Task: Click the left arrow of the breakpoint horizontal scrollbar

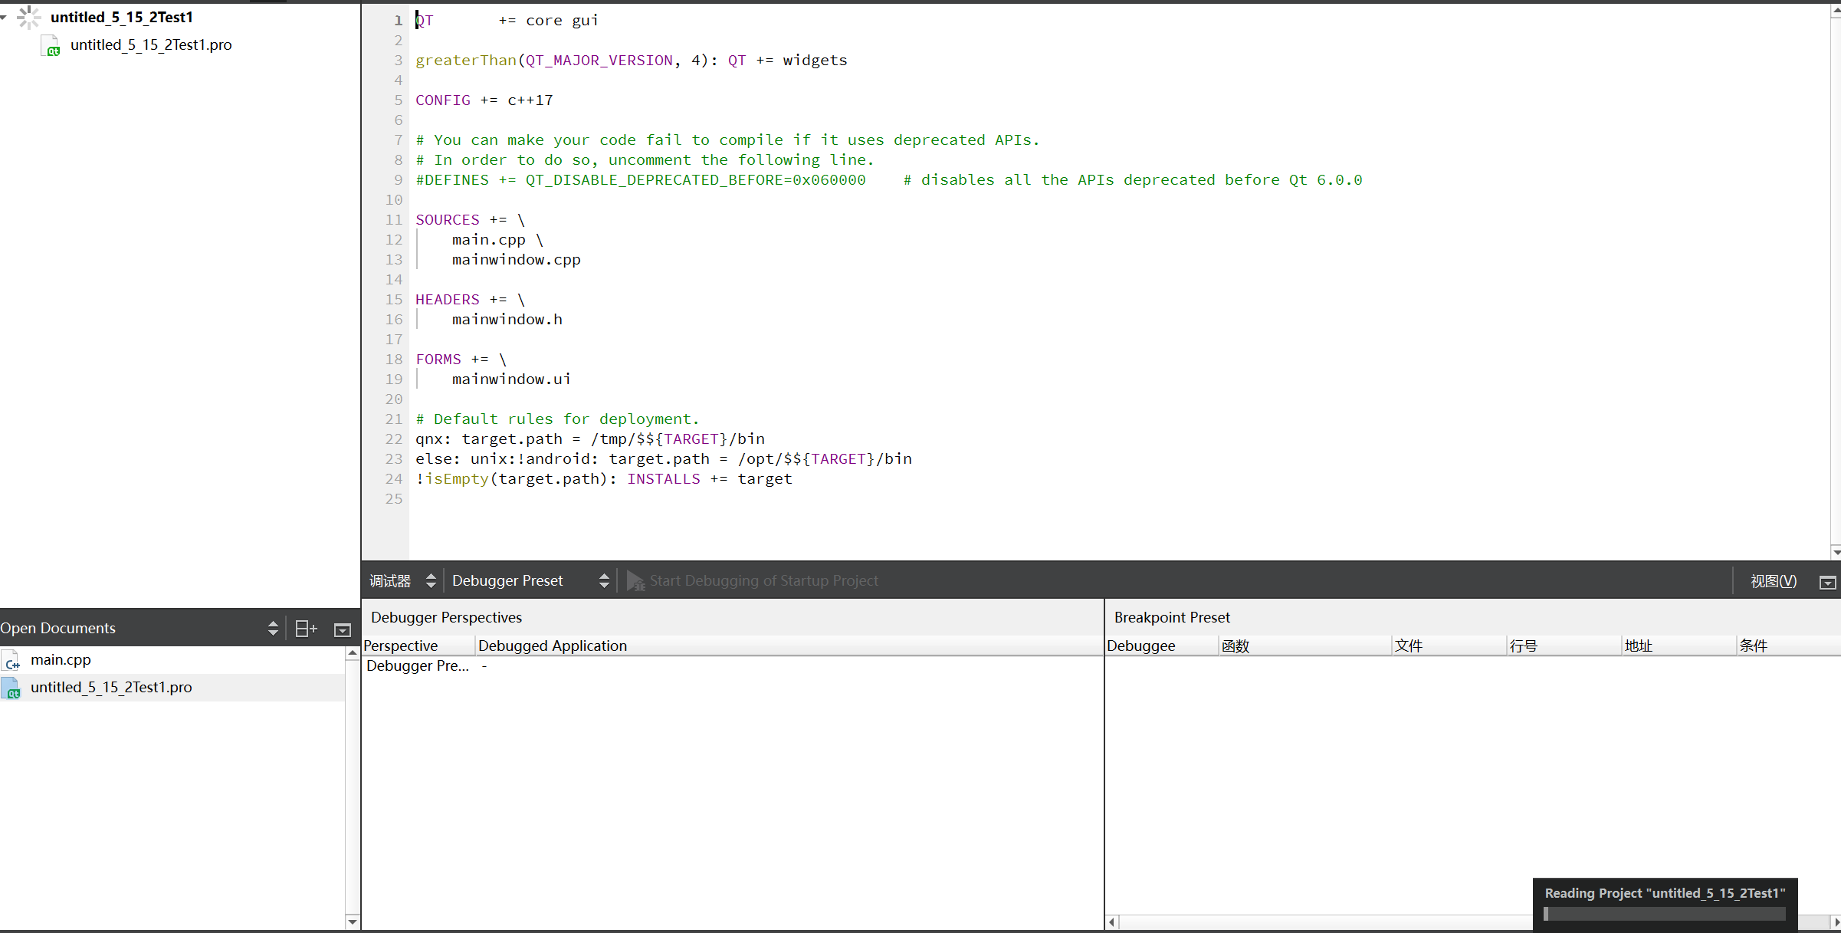Action: (1111, 922)
